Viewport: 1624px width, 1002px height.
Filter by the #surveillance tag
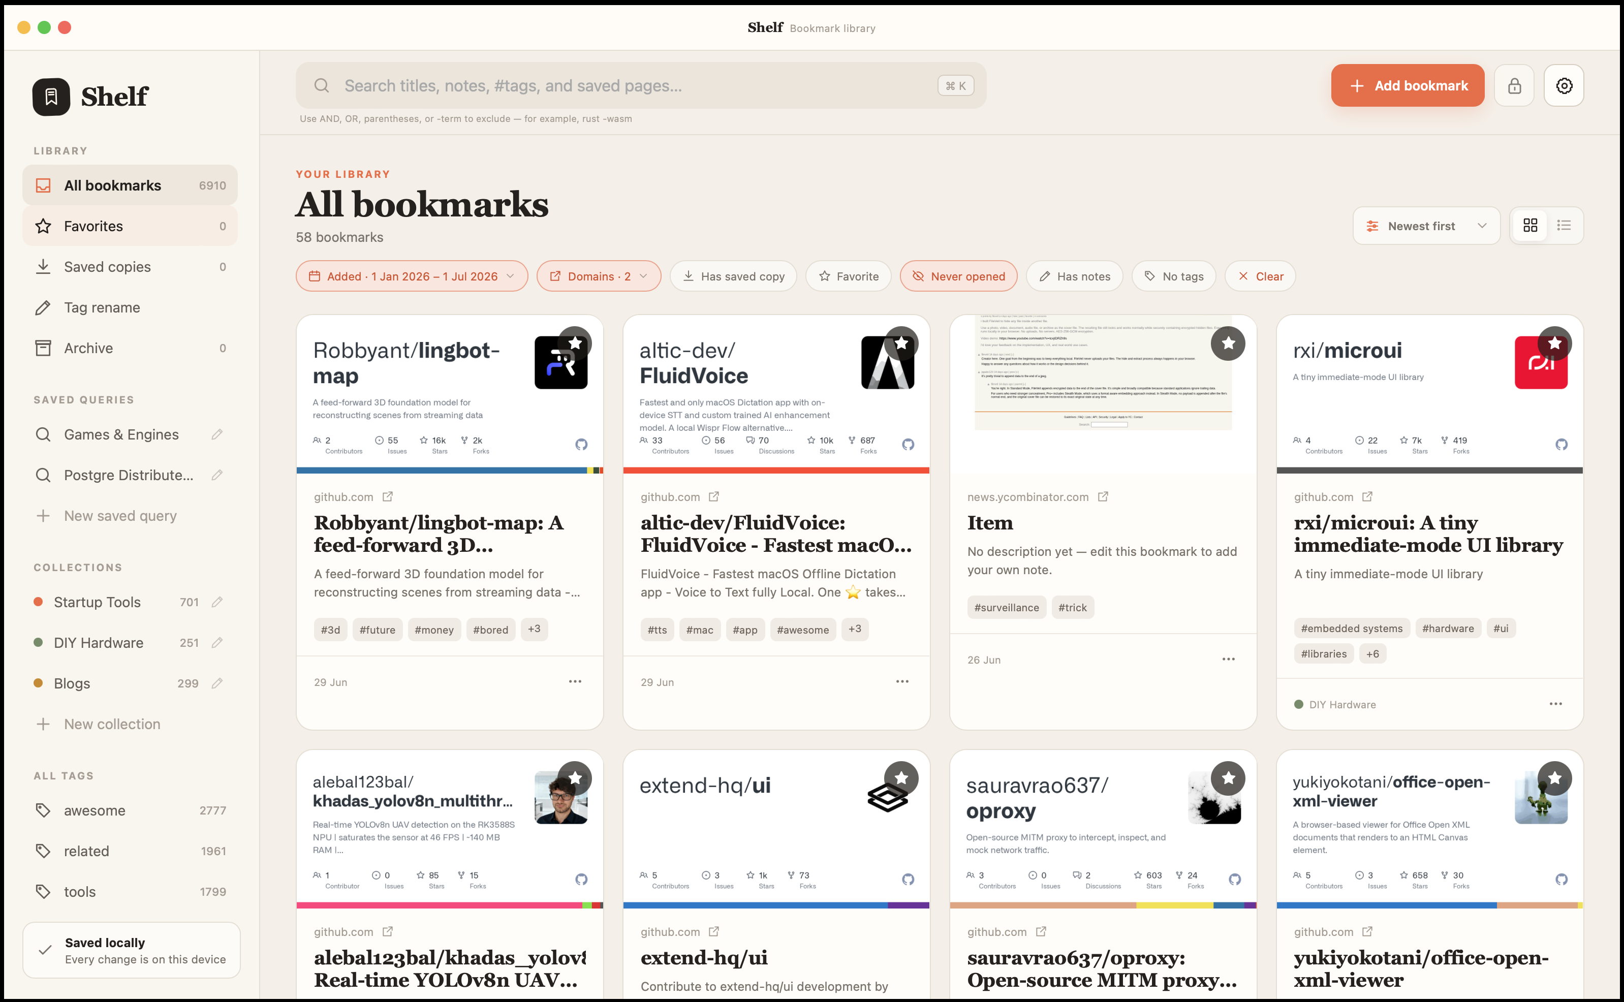1006,607
